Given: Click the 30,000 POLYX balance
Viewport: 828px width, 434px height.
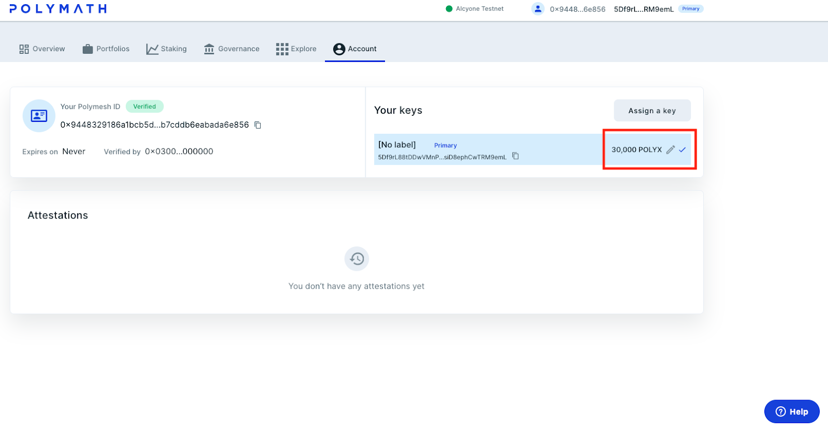Looking at the screenshot, I should coord(637,150).
